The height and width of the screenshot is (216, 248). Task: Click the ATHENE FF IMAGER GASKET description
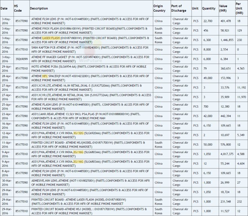point(90,59)
